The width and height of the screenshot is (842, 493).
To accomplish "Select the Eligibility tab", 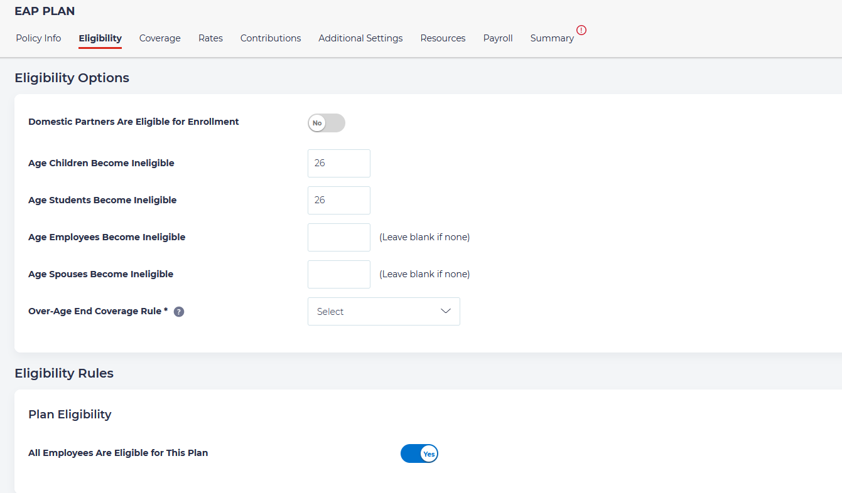I will click(x=100, y=38).
